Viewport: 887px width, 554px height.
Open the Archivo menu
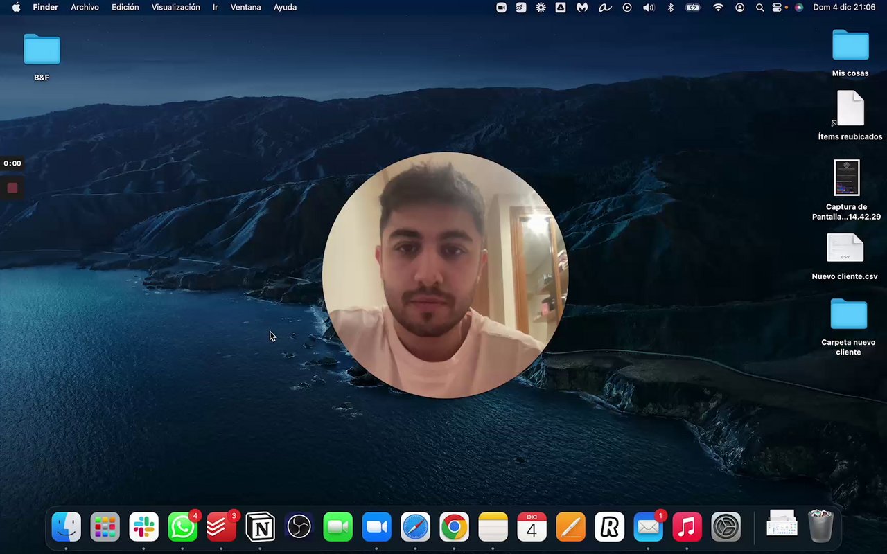point(85,8)
